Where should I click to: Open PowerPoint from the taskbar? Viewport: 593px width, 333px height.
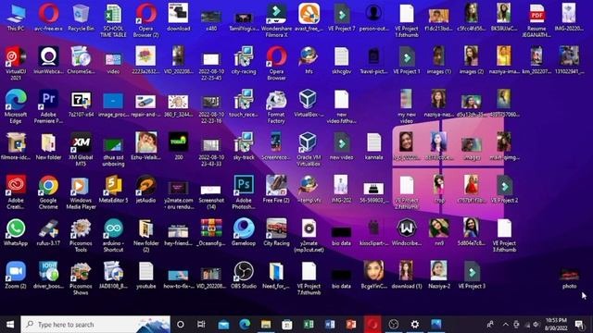(x=350, y=325)
